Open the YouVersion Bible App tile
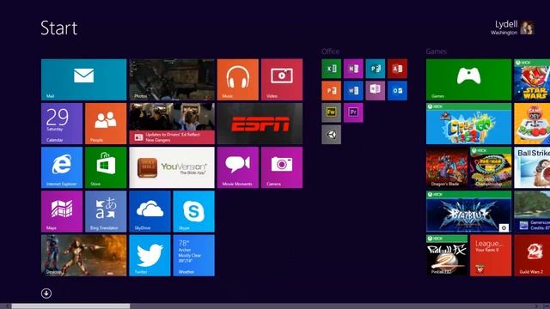Image resolution: width=550 pixels, height=309 pixels. click(x=172, y=167)
